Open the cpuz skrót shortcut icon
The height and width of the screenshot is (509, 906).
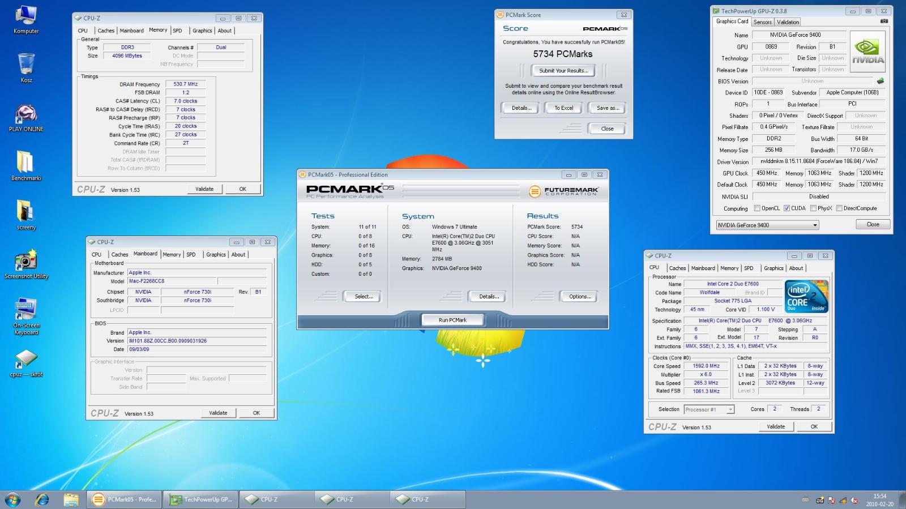pyautogui.click(x=26, y=363)
